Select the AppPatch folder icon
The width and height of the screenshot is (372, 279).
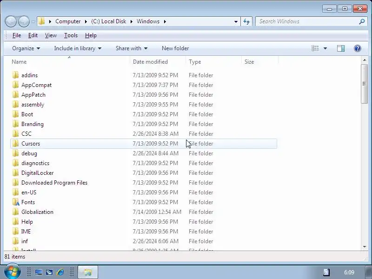pos(15,95)
